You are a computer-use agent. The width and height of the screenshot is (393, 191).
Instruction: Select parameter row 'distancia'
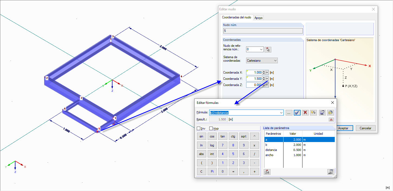[299, 150]
